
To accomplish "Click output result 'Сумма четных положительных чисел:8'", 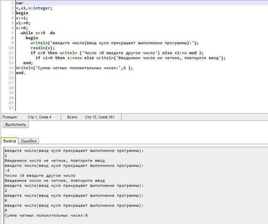I will (x=46, y=216).
